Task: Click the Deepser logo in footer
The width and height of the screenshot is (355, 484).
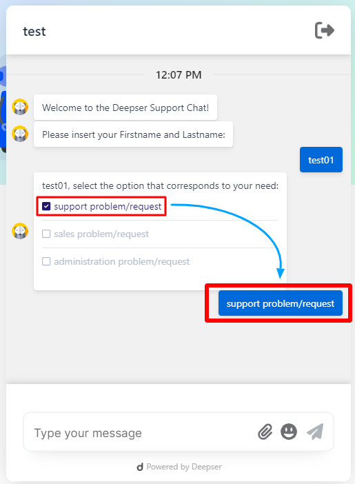Action: tap(140, 467)
